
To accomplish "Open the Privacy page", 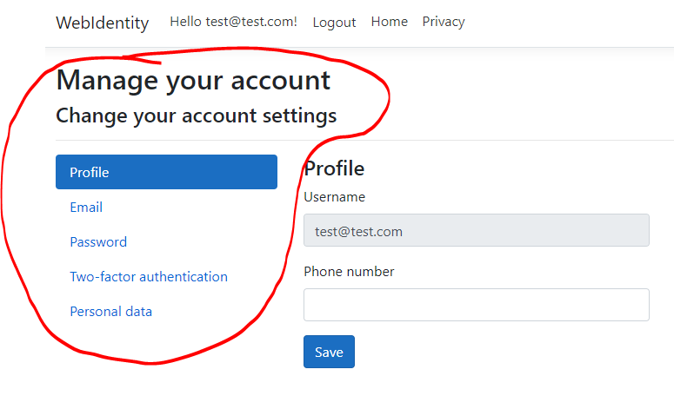I will pos(444,22).
